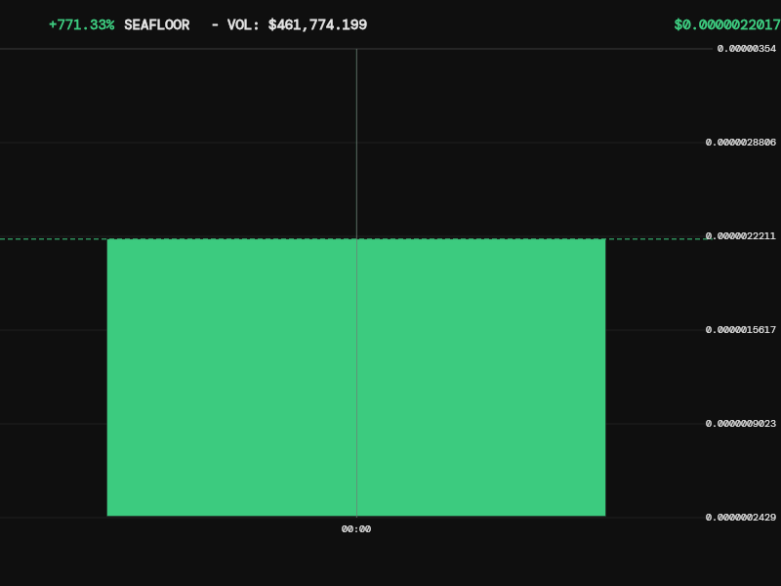Click the 0.0000028806 price axis label
Viewport: 781px width, 586px height.
point(741,143)
